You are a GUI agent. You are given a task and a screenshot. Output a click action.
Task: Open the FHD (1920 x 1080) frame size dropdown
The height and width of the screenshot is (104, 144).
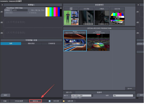[x=82, y=96]
